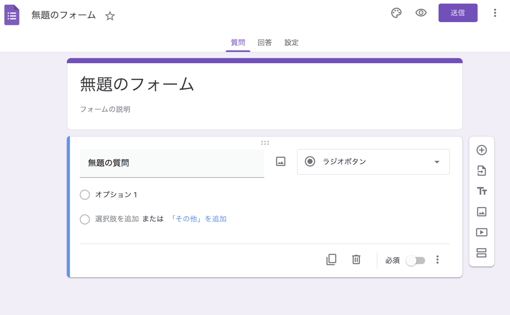Open the theme color customization palette
The height and width of the screenshot is (315, 510).
coord(396,13)
